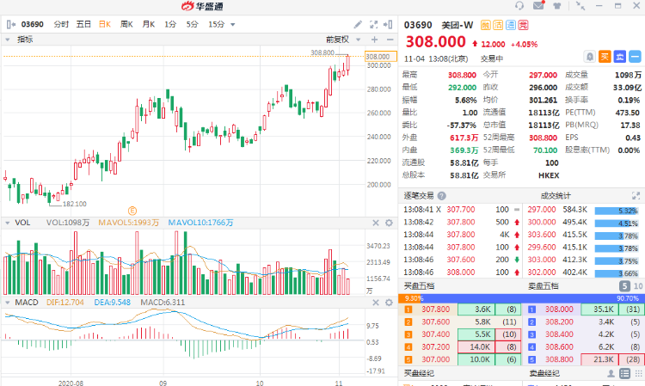Switch to the 周K chart tab
The width and height of the screenshot is (645, 386).
(x=126, y=24)
